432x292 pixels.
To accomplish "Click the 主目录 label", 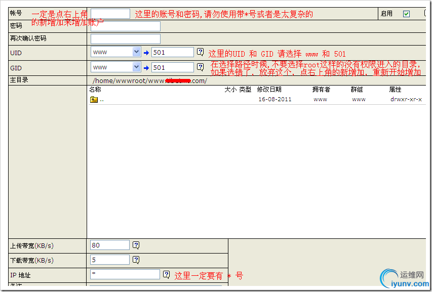I will click(x=19, y=80).
